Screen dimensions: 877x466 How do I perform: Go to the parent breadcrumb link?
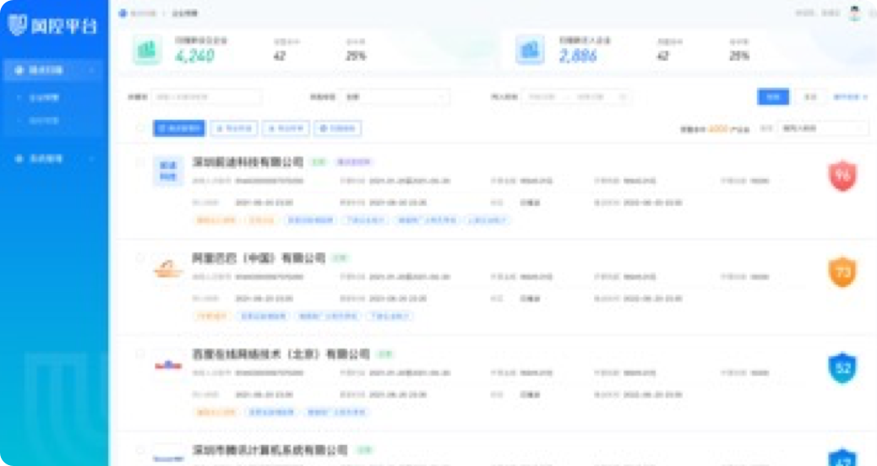[143, 13]
